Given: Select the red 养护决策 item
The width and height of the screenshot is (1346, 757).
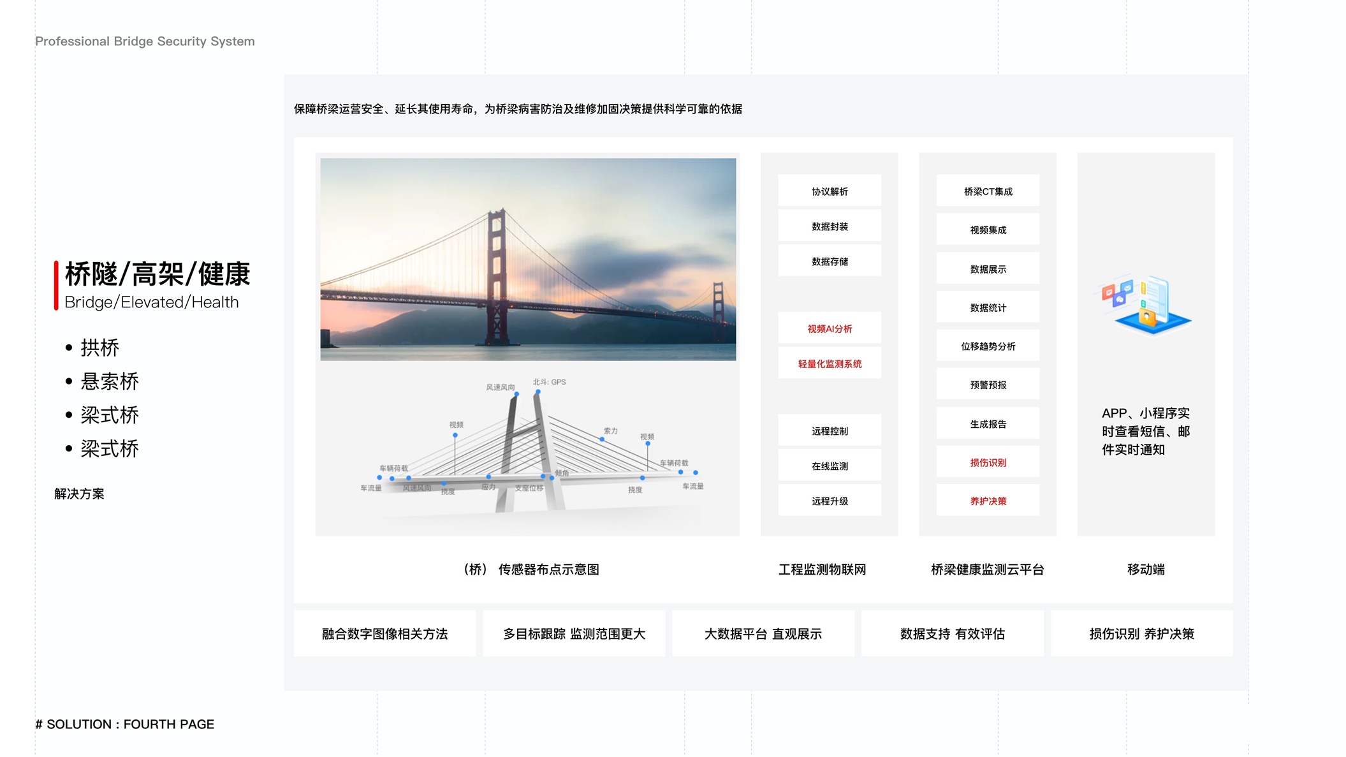Looking at the screenshot, I should pos(988,501).
